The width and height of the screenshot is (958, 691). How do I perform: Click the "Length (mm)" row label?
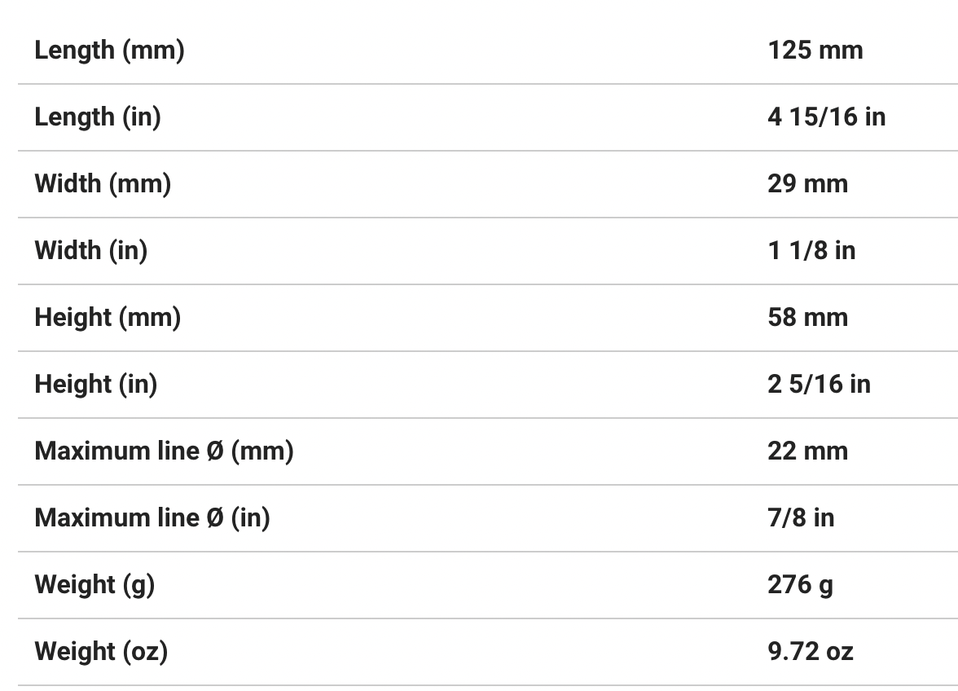click(x=109, y=51)
